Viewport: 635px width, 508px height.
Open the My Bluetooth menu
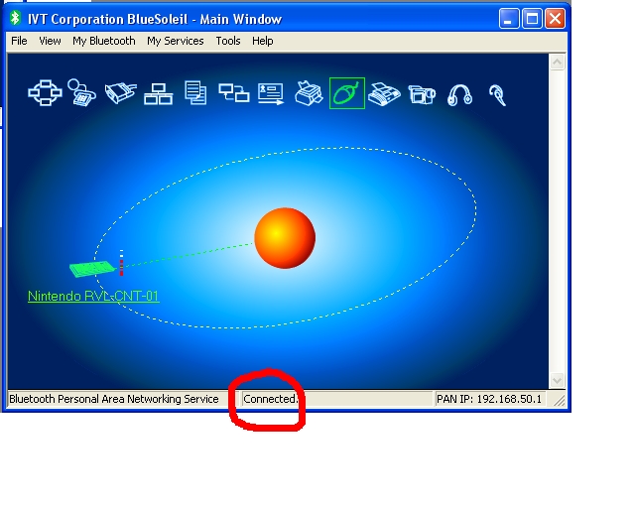pos(104,41)
